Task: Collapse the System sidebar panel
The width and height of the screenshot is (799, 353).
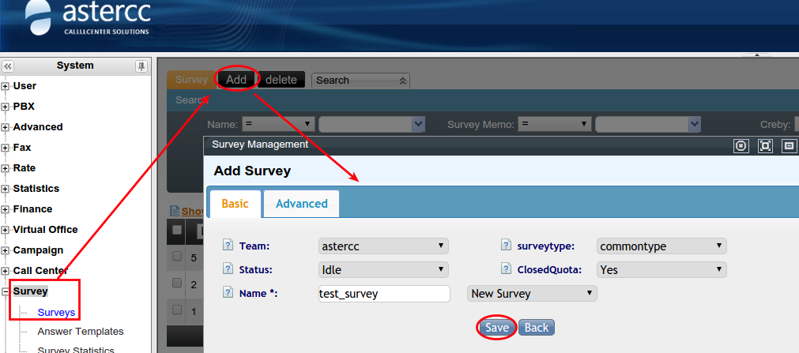Action: point(9,66)
